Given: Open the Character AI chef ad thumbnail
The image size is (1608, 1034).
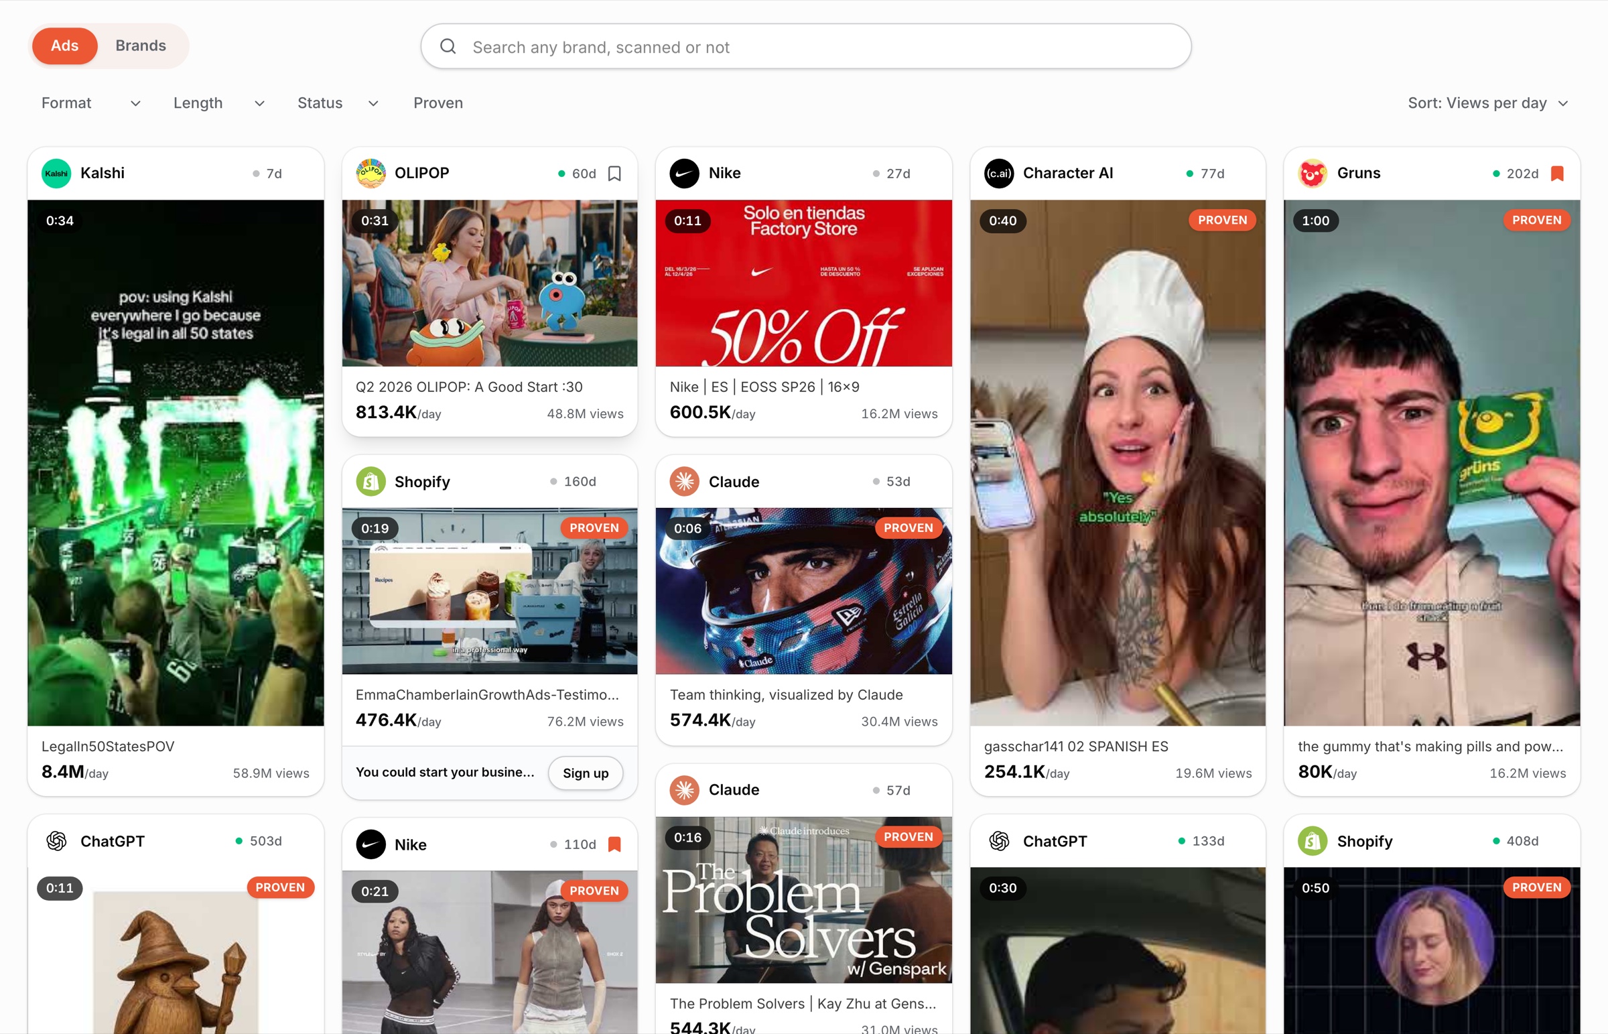Looking at the screenshot, I should (x=1118, y=462).
